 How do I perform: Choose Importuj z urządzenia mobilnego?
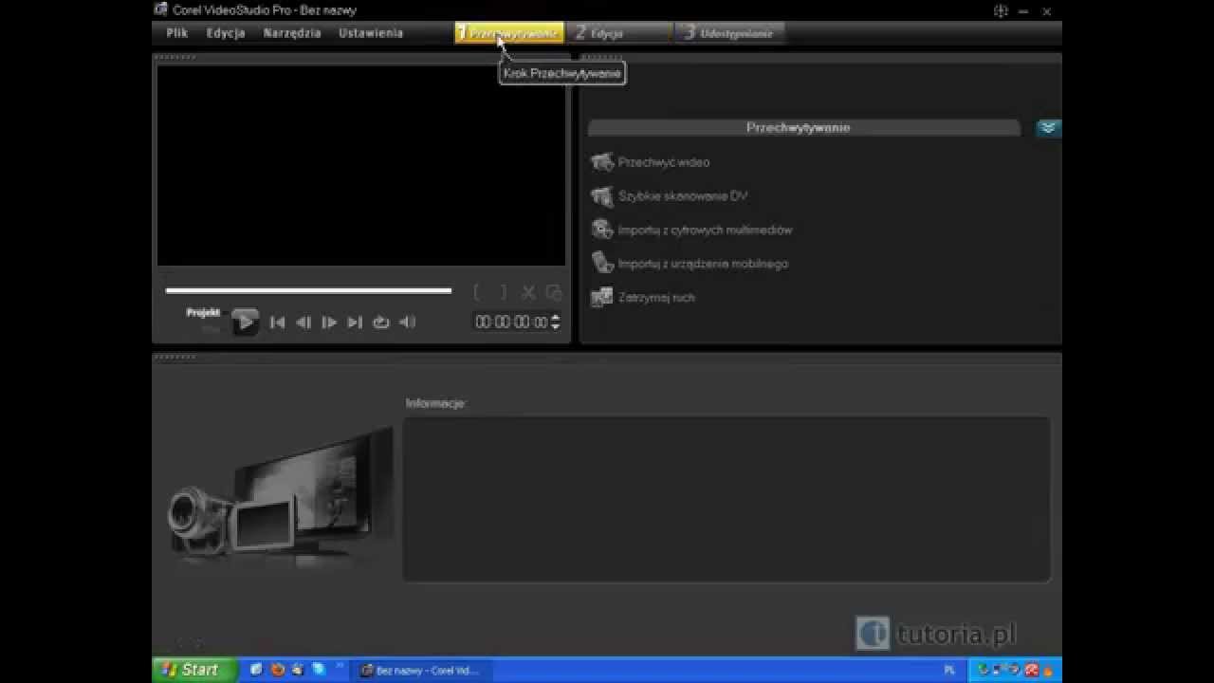pyautogui.click(x=703, y=264)
